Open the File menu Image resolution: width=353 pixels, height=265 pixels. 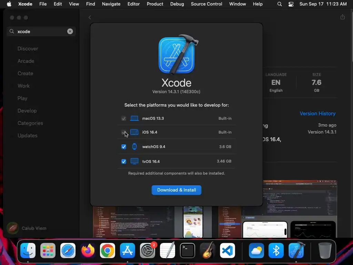click(43, 4)
